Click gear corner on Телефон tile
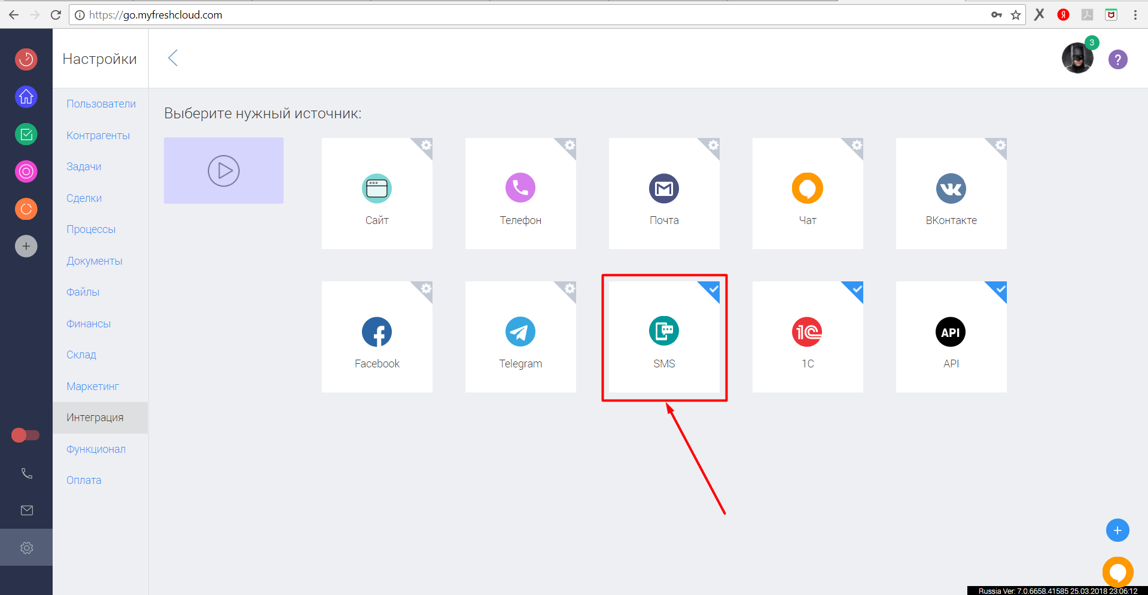Image resolution: width=1148 pixels, height=595 pixels. (x=569, y=145)
